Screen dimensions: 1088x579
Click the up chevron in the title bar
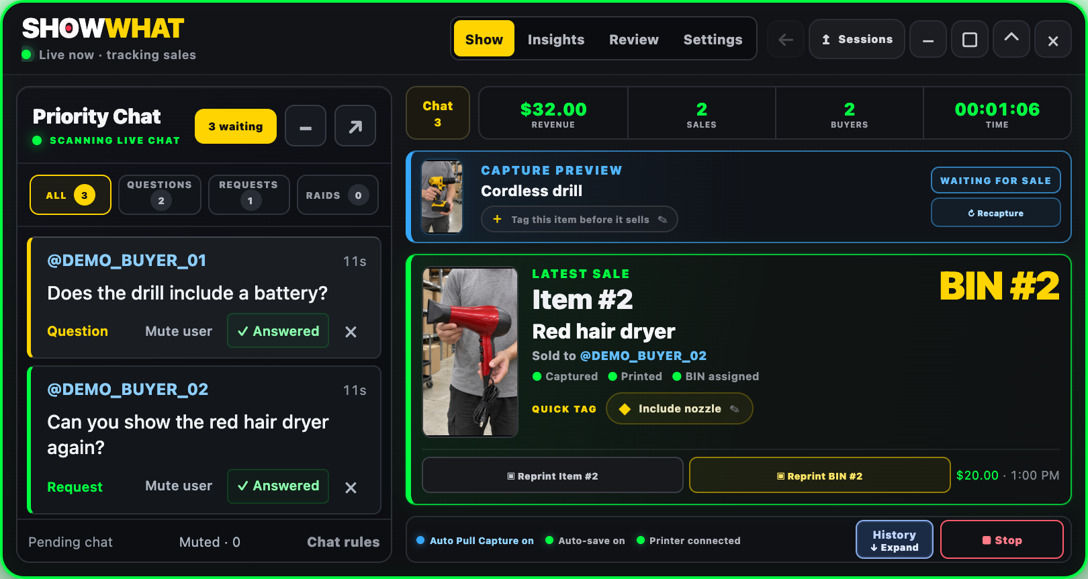(1011, 39)
